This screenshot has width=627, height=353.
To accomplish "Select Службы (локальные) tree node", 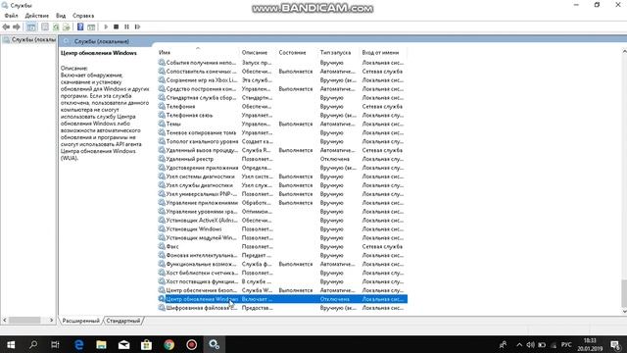I will [29, 39].
